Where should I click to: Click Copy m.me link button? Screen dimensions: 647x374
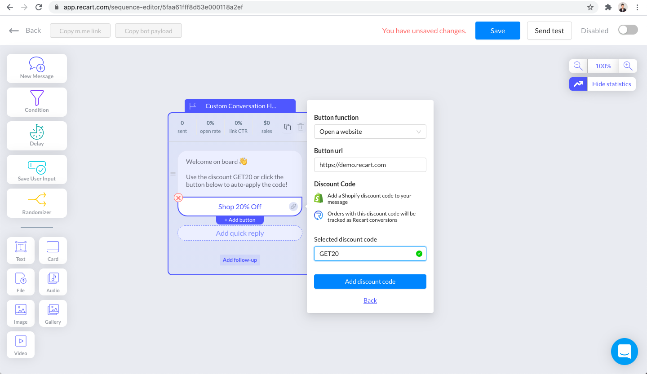click(x=80, y=31)
